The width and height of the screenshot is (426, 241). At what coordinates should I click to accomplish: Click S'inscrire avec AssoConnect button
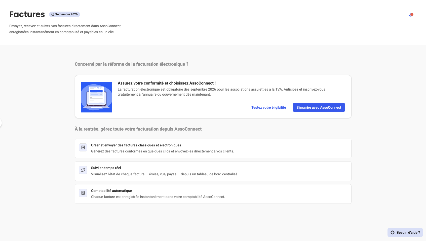[319, 107]
